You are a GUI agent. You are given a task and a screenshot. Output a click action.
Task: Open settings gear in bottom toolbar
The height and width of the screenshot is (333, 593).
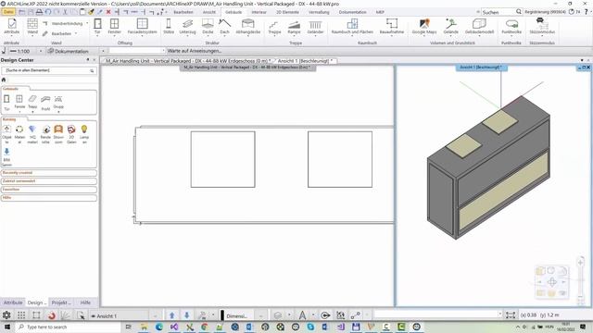(6, 315)
